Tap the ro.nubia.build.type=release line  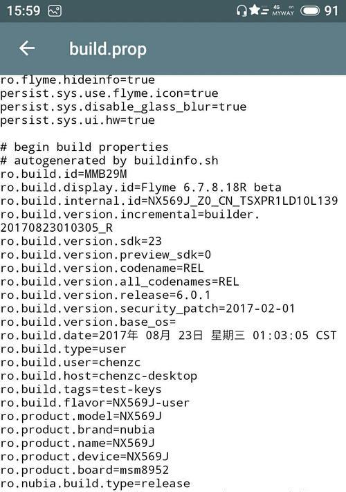95,484
